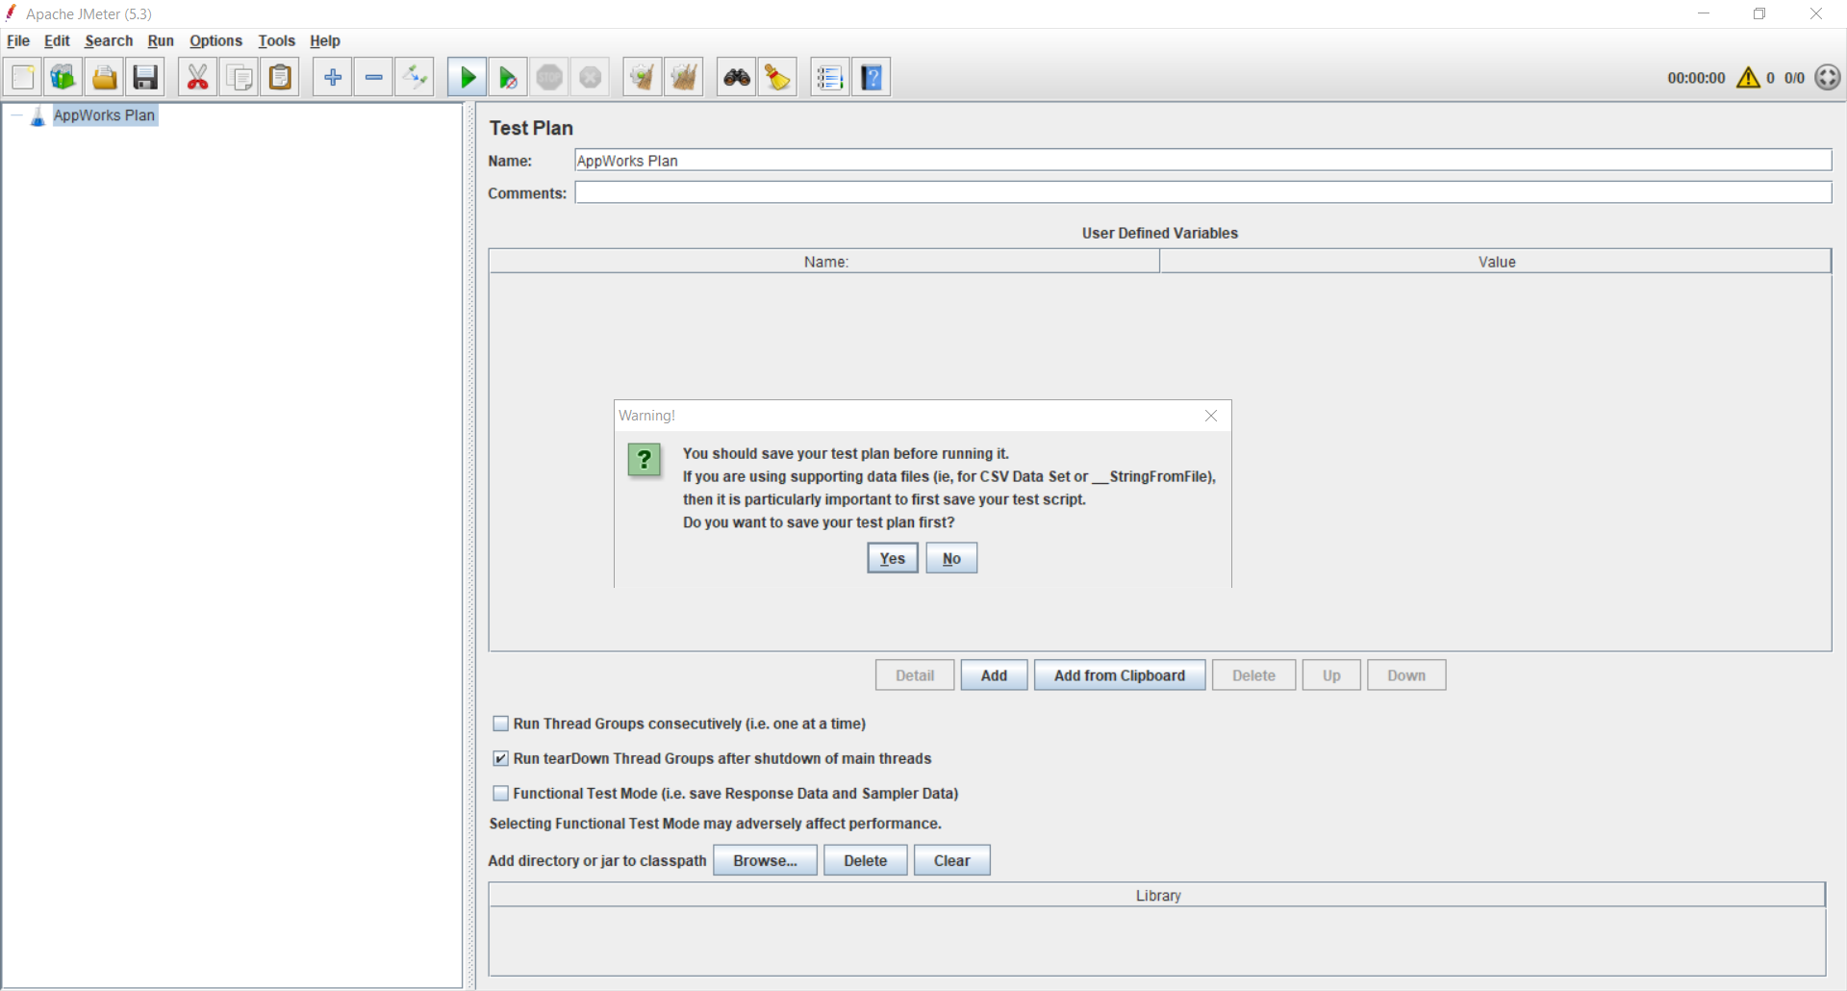Open the Run menu

161,40
